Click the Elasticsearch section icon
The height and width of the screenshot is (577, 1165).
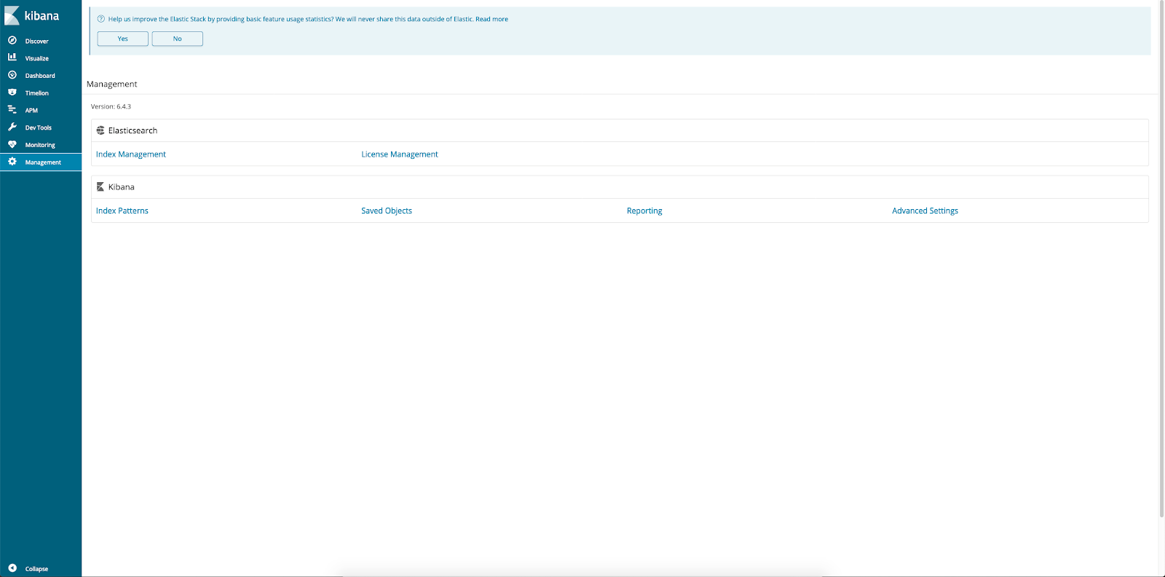100,130
